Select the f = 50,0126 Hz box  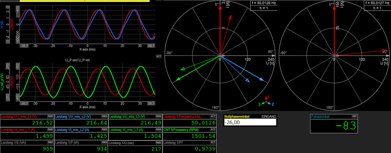pos(264,3)
